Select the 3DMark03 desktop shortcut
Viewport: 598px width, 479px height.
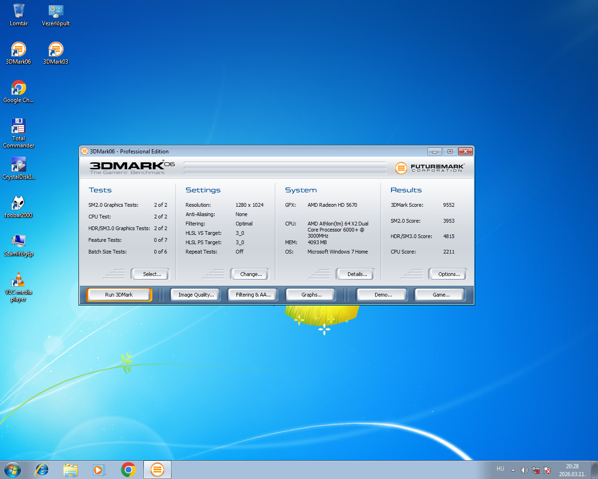pyautogui.click(x=56, y=53)
